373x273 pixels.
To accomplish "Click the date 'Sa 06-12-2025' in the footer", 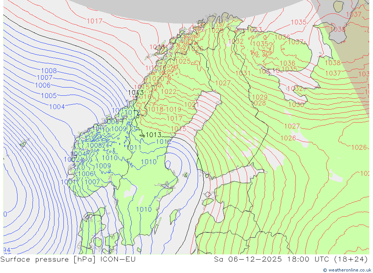I will click(x=248, y=259).
